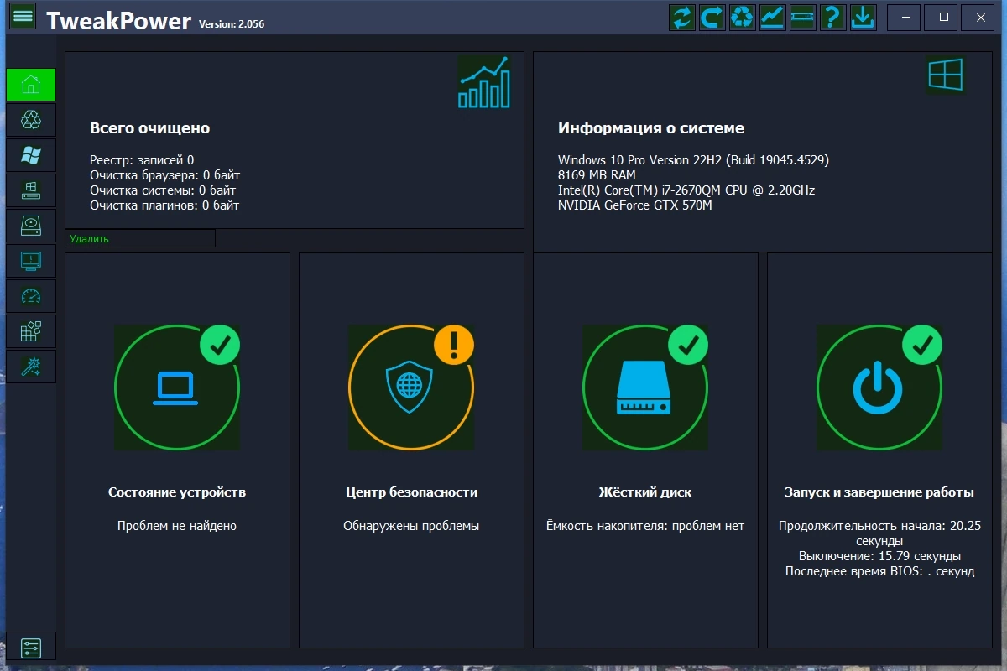Click the bar chart statistics icon
1007x671 pixels.
[484, 82]
